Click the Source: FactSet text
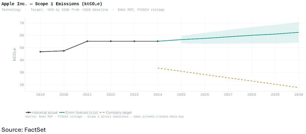306x134 pixels. click(24, 130)
